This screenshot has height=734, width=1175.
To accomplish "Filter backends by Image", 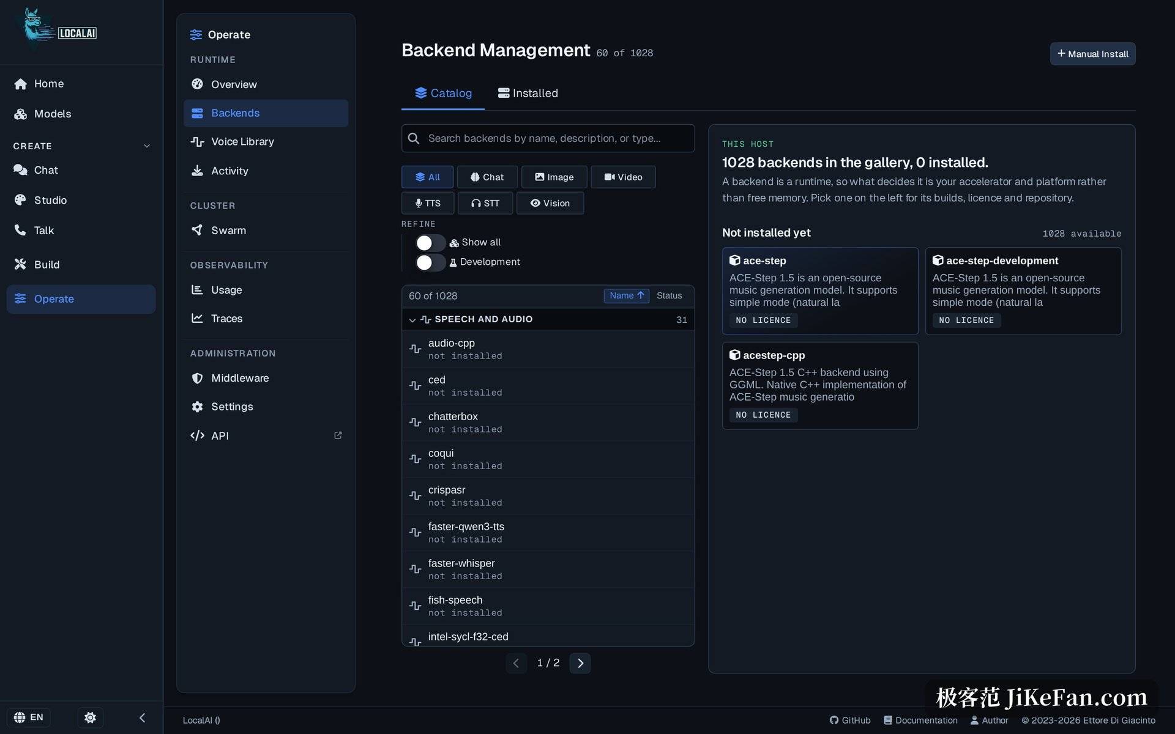I will coord(554,177).
